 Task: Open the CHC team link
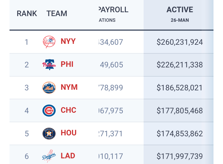point(69,110)
